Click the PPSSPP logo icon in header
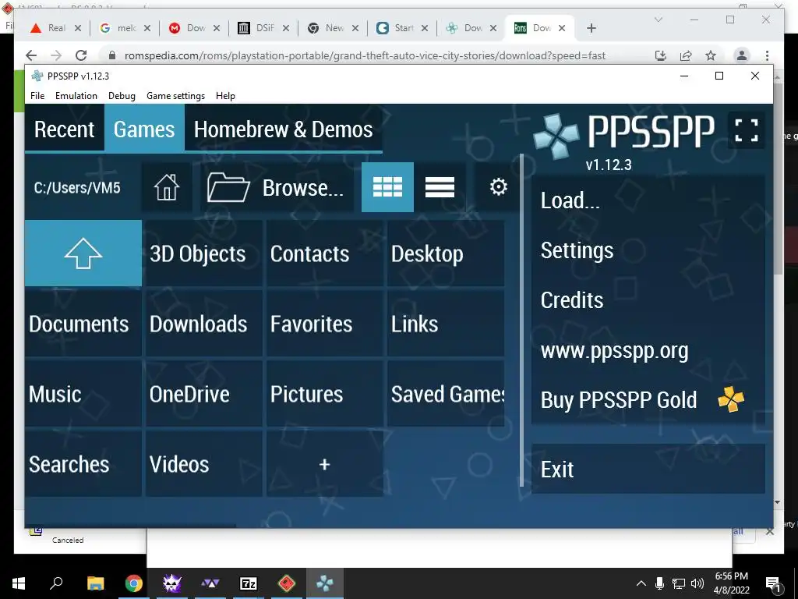 (x=556, y=136)
